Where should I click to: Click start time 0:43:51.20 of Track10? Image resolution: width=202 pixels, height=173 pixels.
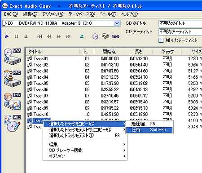click(110, 114)
